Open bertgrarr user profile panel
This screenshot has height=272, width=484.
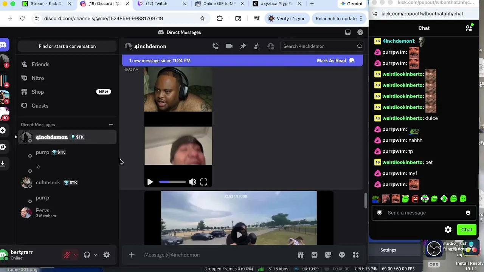click(21, 255)
